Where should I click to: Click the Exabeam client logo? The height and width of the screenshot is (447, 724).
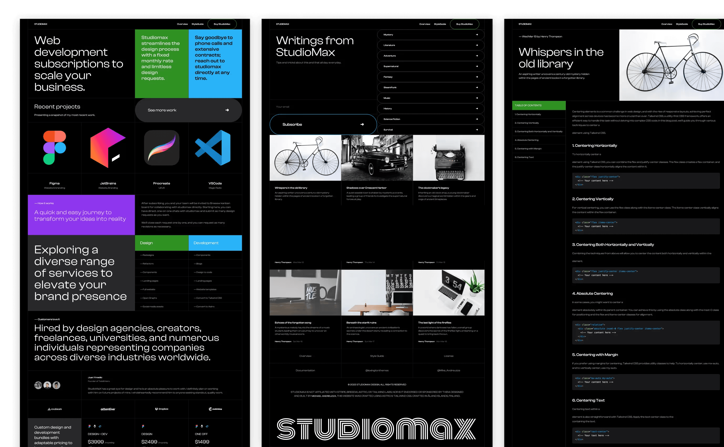click(55, 409)
